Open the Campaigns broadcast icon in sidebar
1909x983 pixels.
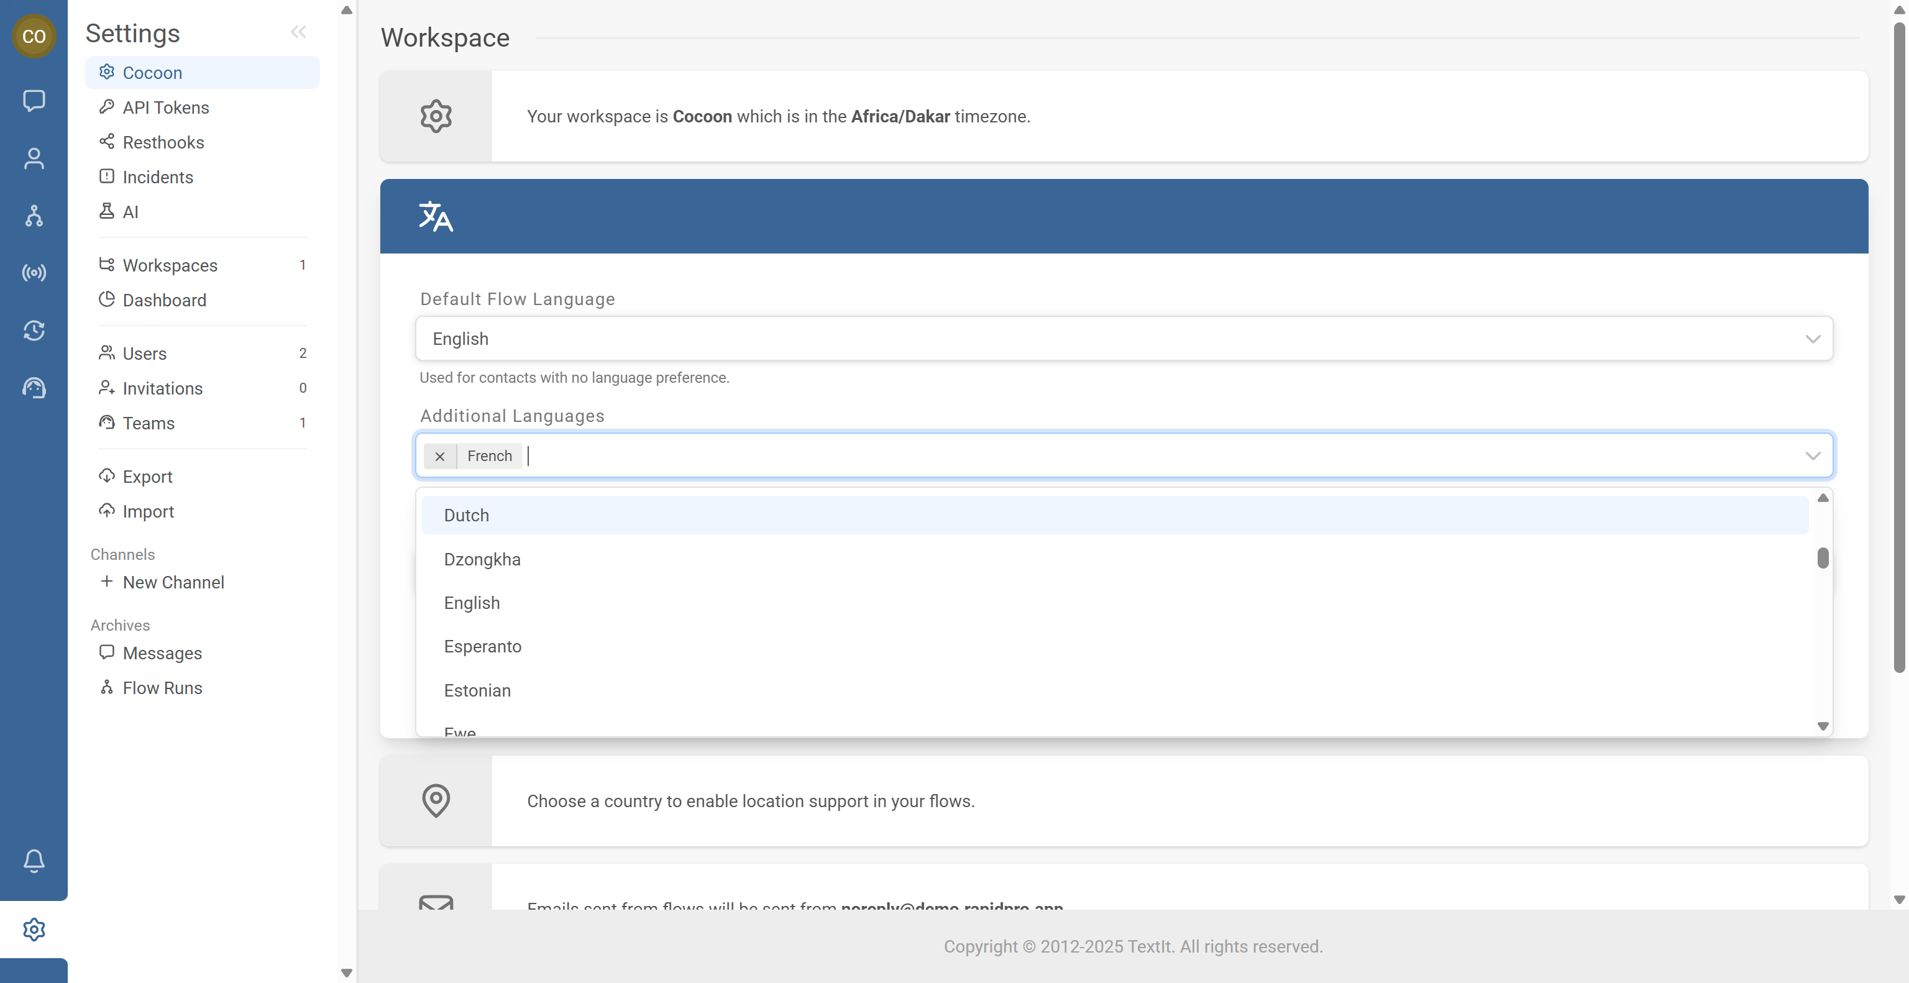point(34,272)
